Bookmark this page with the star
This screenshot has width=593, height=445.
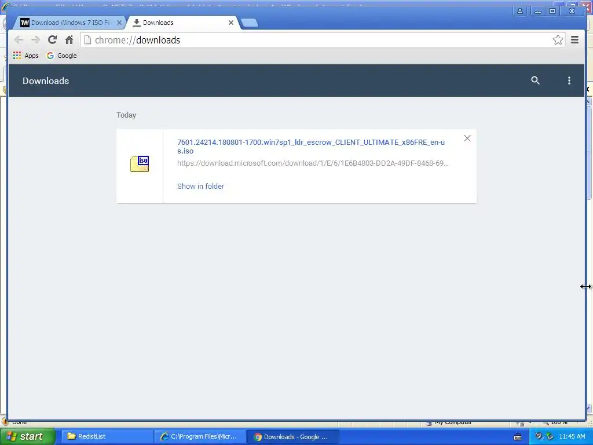click(x=558, y=40)
